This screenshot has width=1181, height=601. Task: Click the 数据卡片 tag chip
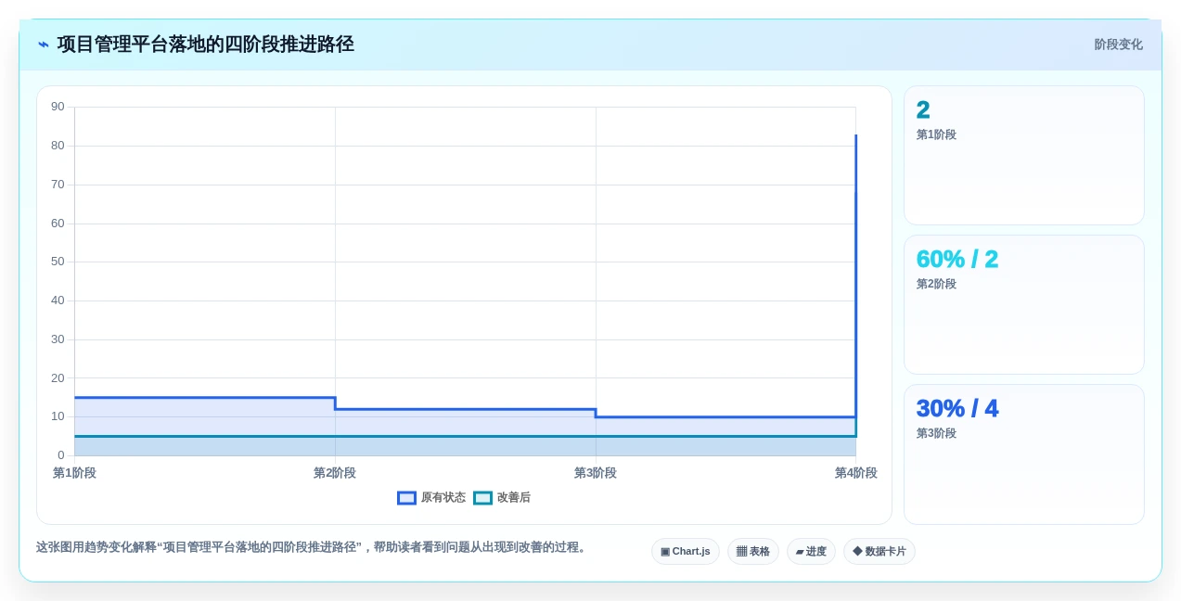pos(879,551)
